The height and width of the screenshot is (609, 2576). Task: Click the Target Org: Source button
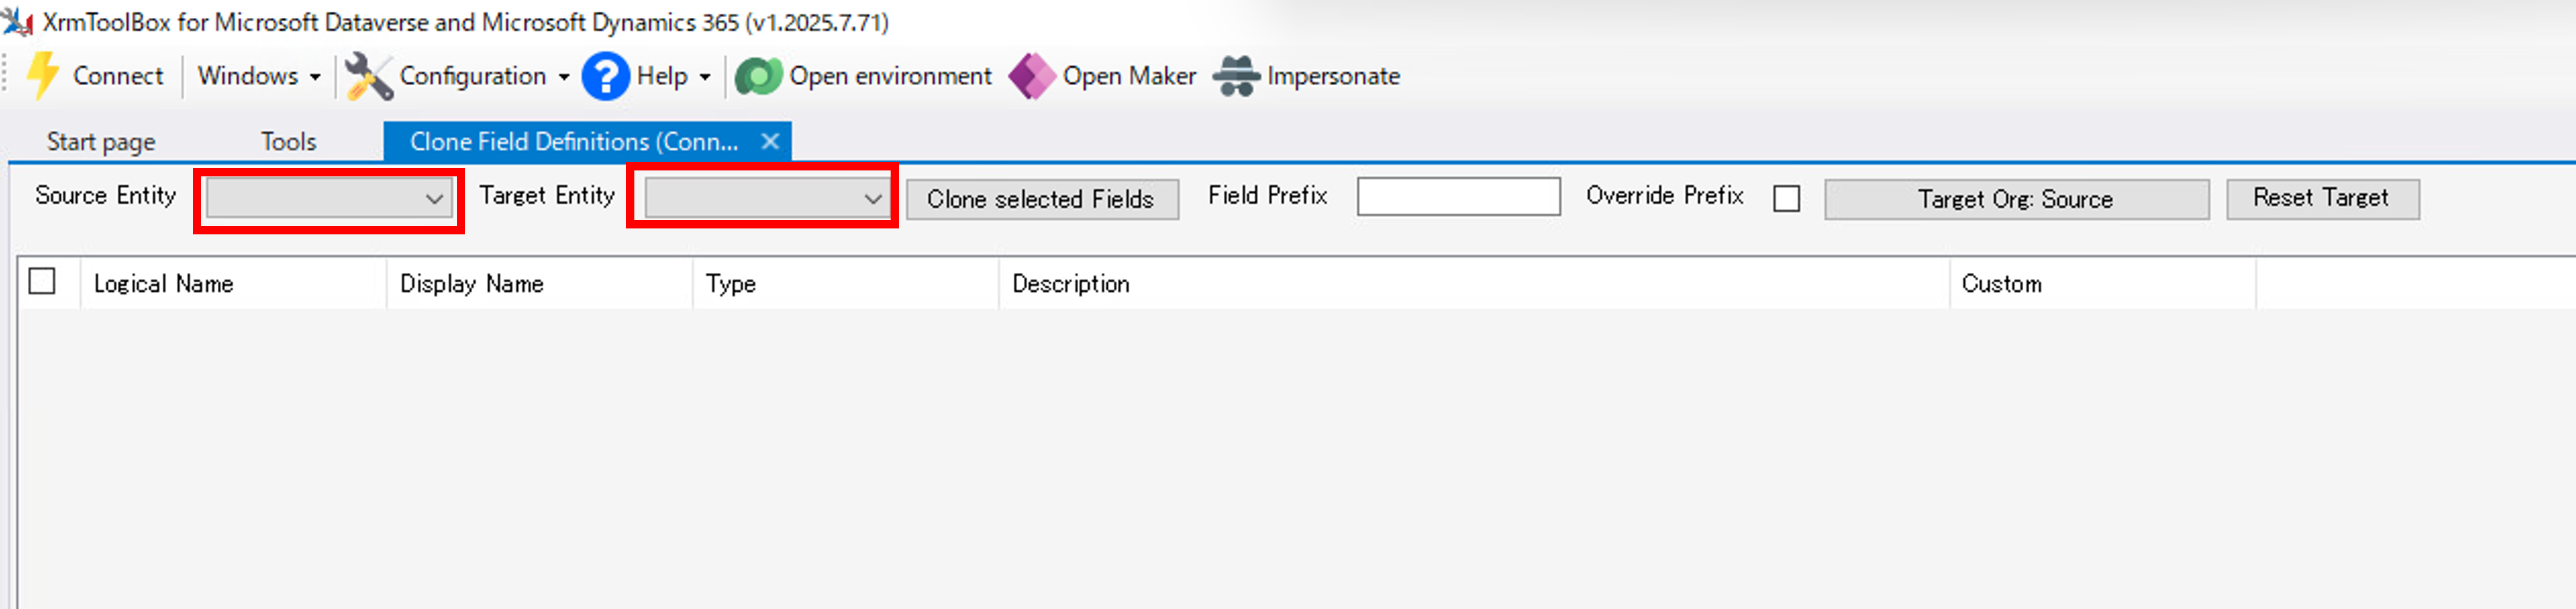tap(2015, 198)
